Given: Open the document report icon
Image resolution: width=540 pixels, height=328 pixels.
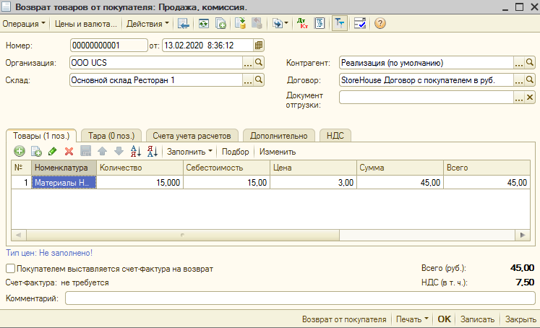Looking at the screenshot, I should [320, 24].
